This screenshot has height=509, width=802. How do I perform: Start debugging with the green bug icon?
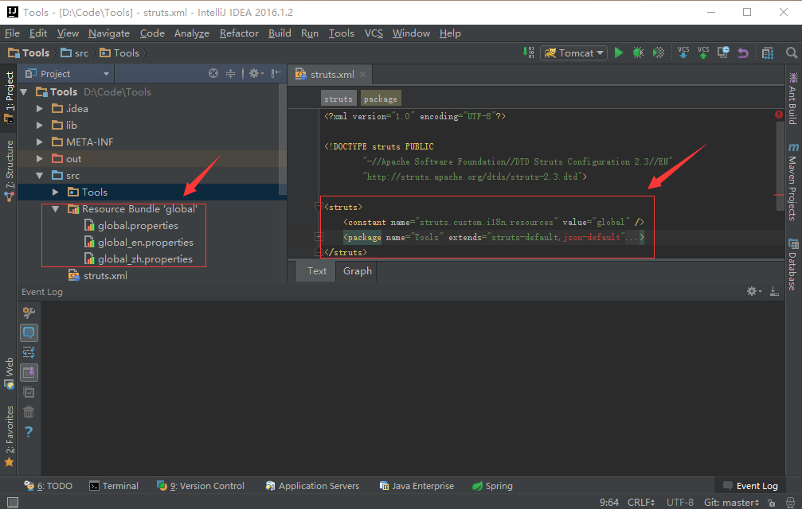point(638,52)
